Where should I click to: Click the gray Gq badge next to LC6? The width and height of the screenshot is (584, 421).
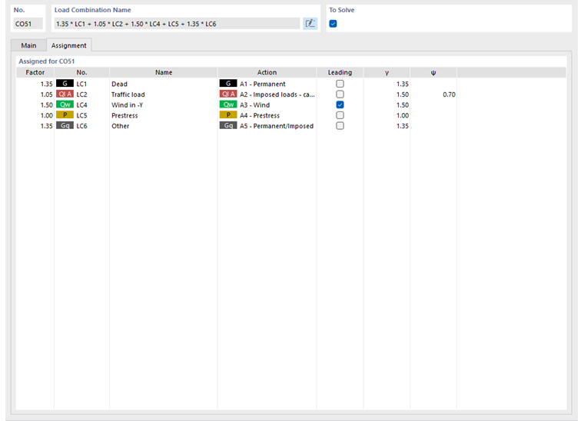click(x=65, y=125)
